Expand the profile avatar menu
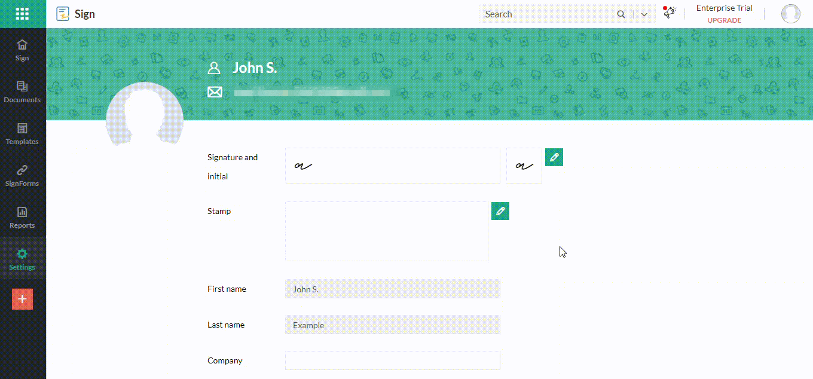813x379 pixels. pyautogui.click(x=790, y=14)
